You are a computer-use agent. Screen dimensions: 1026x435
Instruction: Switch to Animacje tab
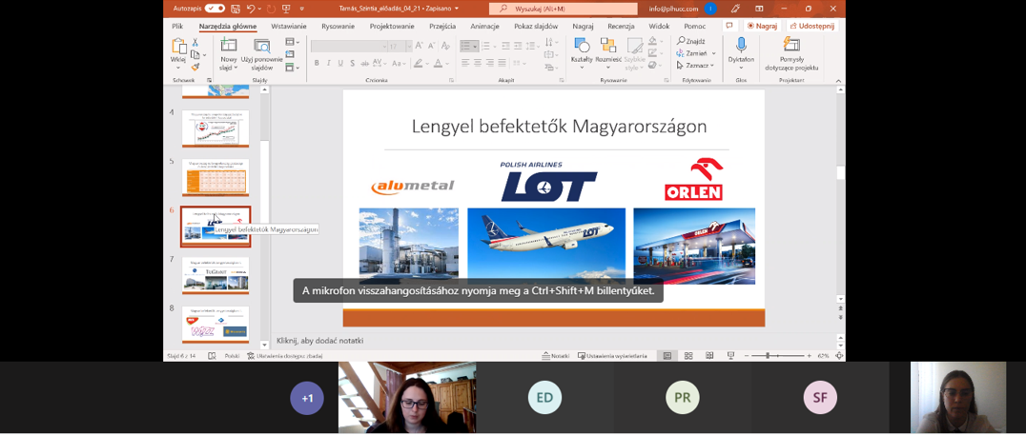click(x=484, y=26)
